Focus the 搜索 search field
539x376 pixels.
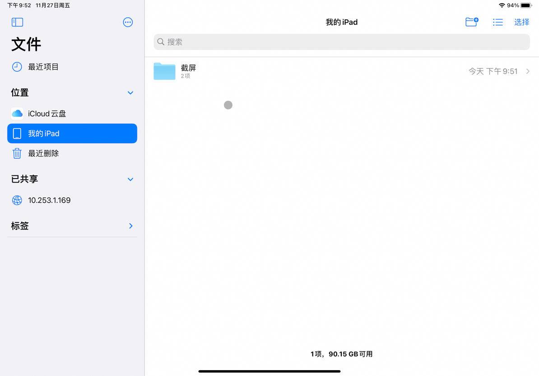[342, 42]
